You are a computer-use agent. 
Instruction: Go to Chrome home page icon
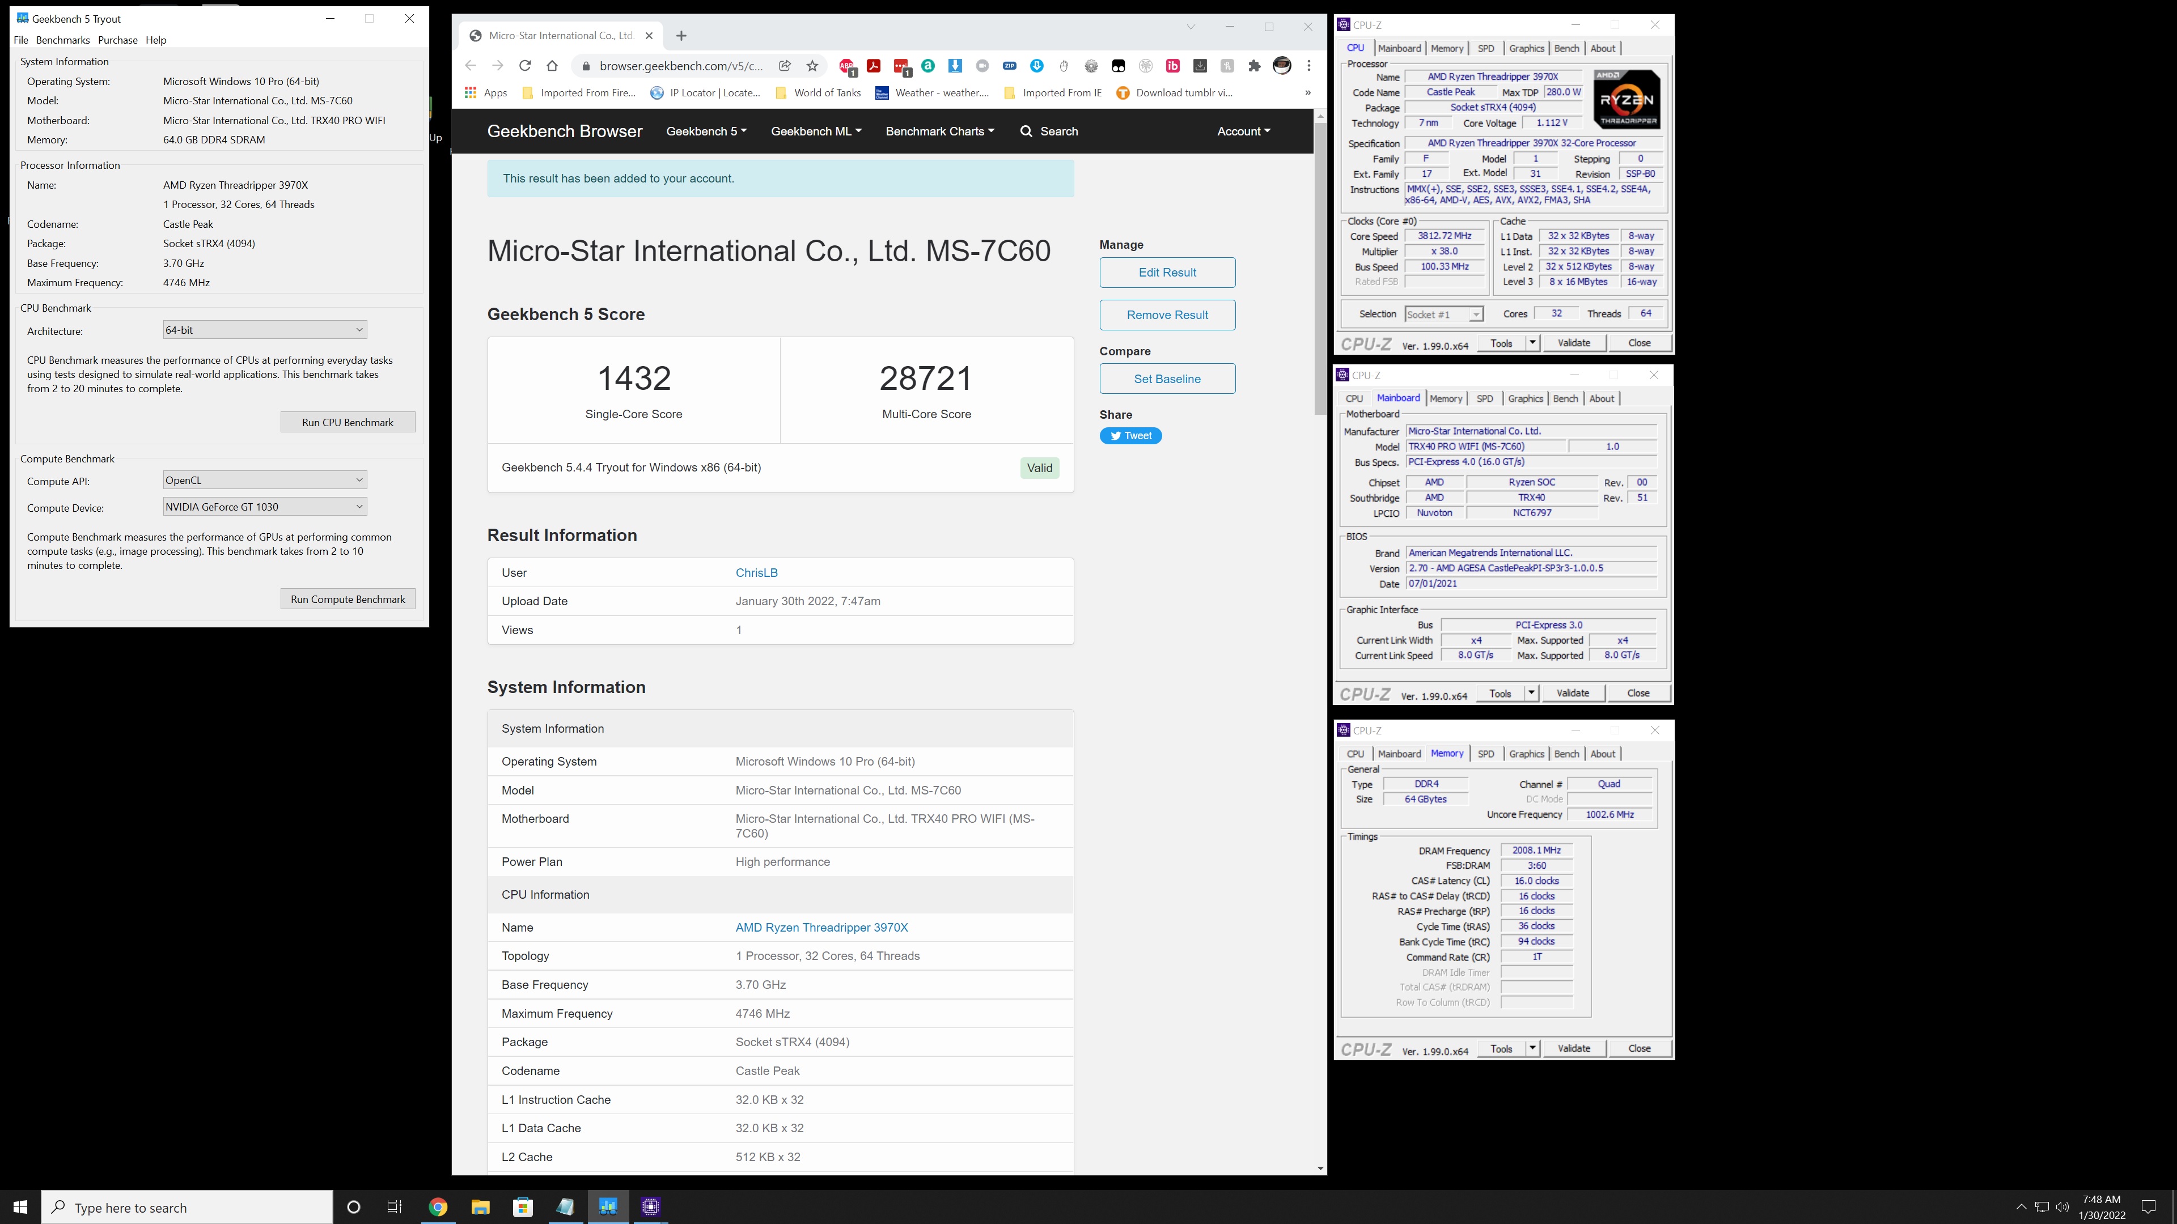[x=552, y=66]
